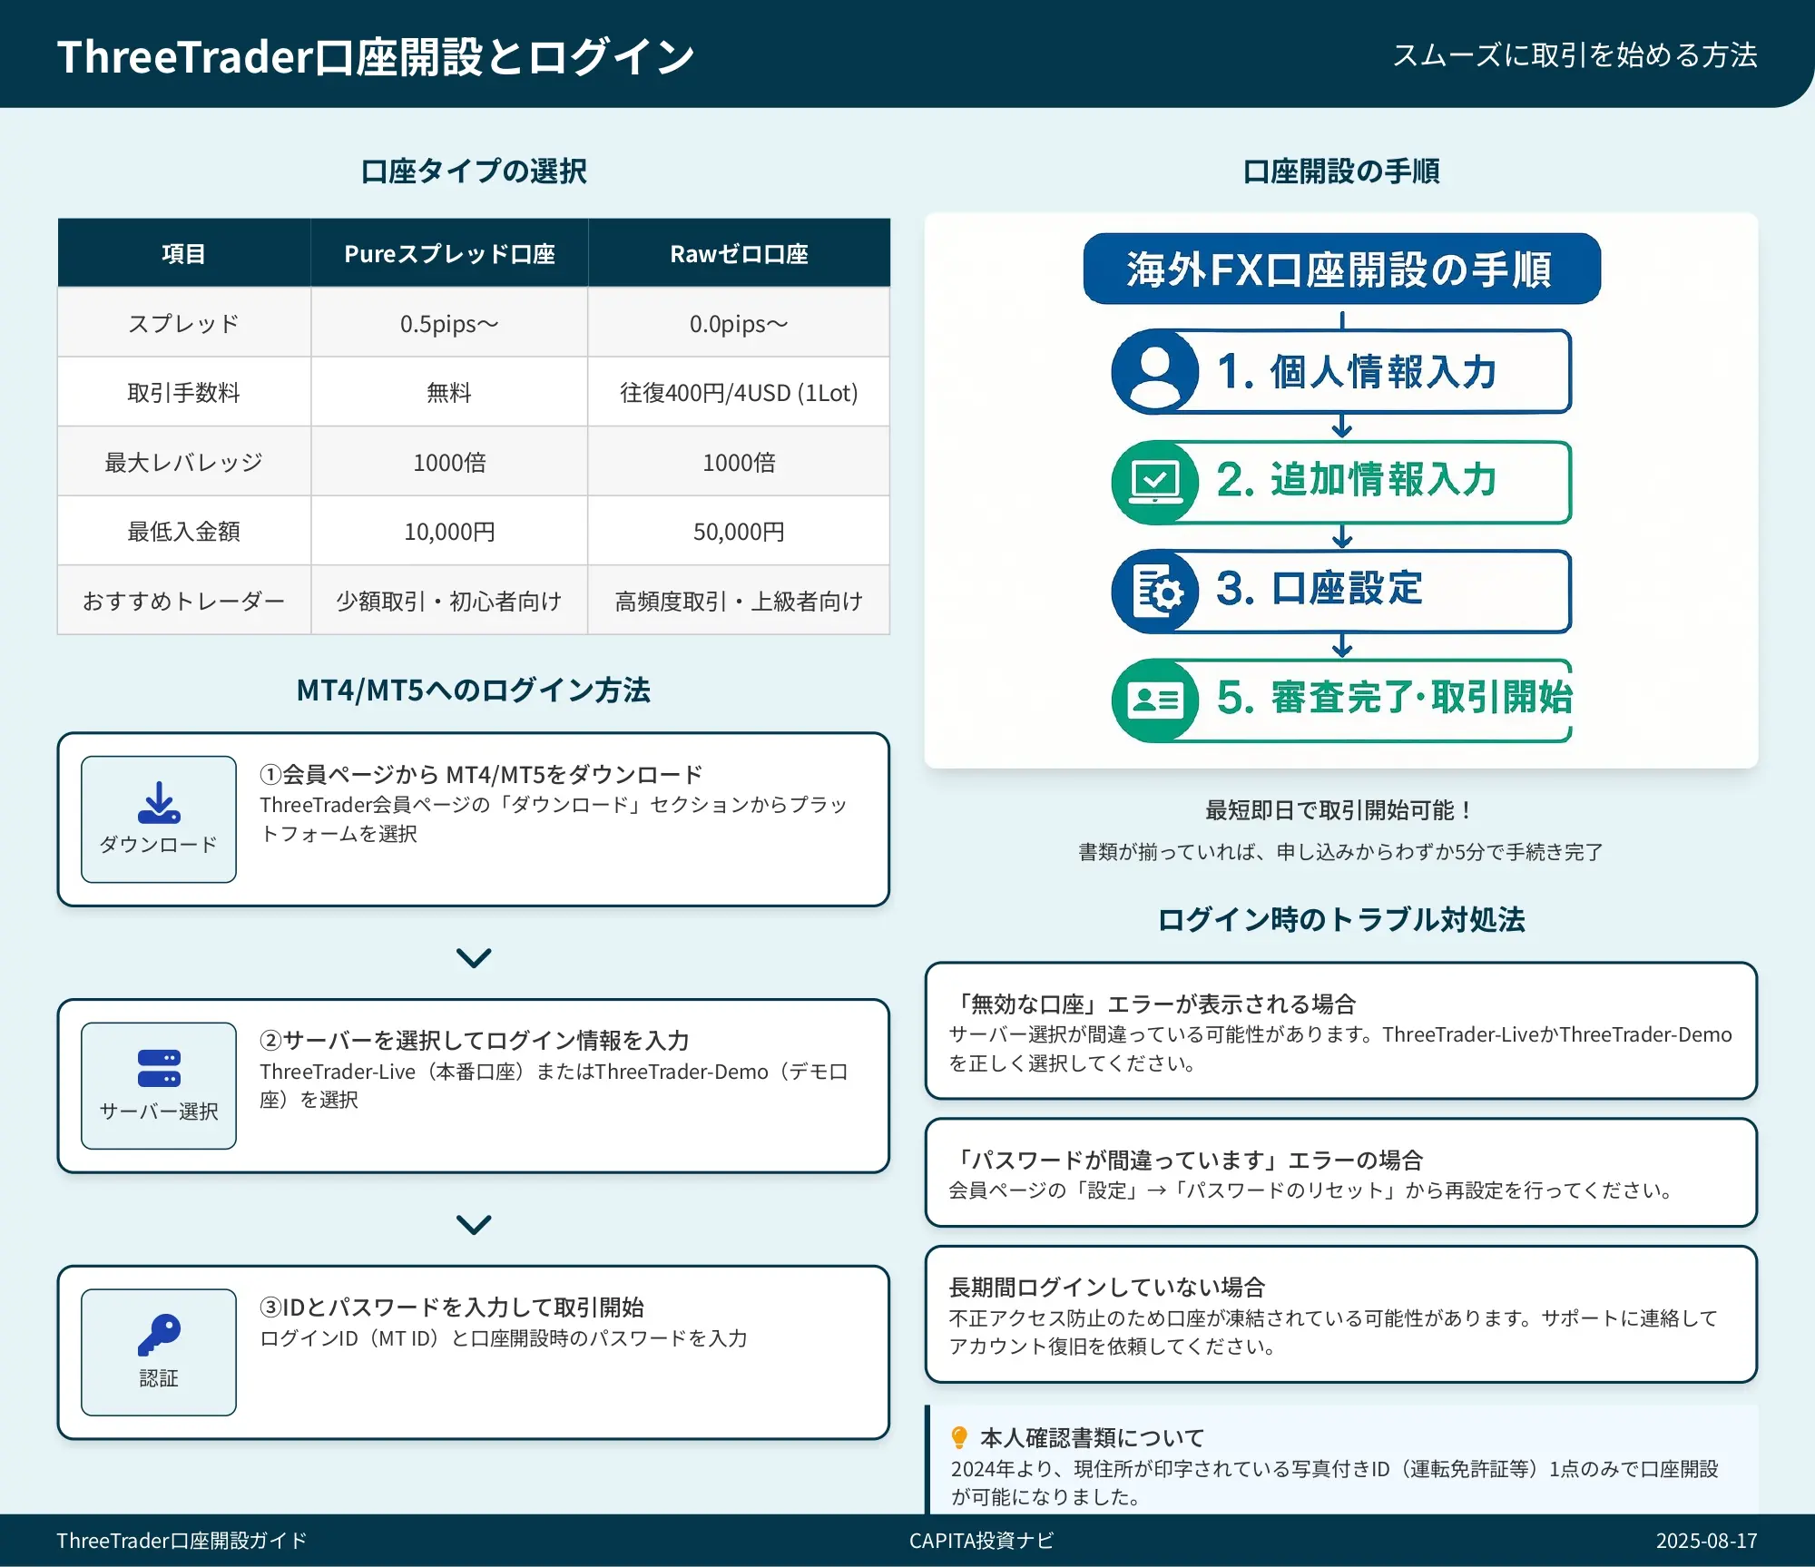Screen dimensions: 1815x1567
Task: Select step 5. 審査完了·取引開始 banner
Action: pos(1341,700)
